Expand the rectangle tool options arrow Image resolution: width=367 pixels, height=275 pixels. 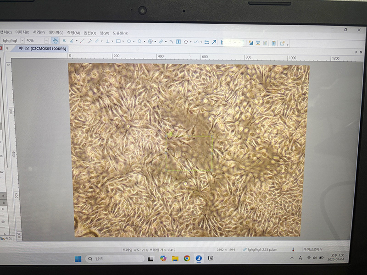click(x=124, y=41)
